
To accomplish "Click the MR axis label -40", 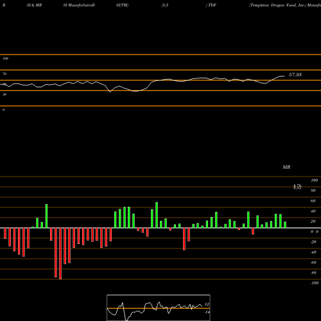I will 313,252.
